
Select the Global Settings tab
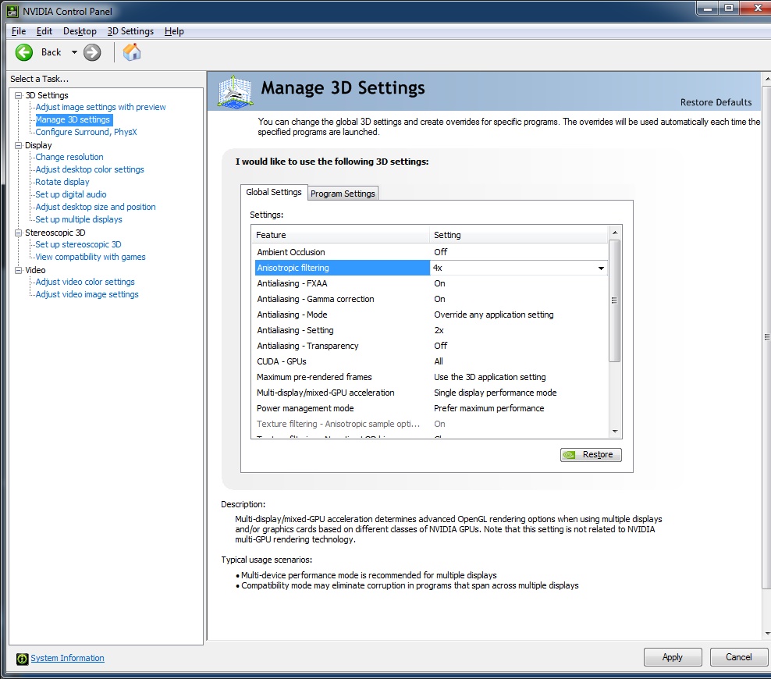[274, 192]
